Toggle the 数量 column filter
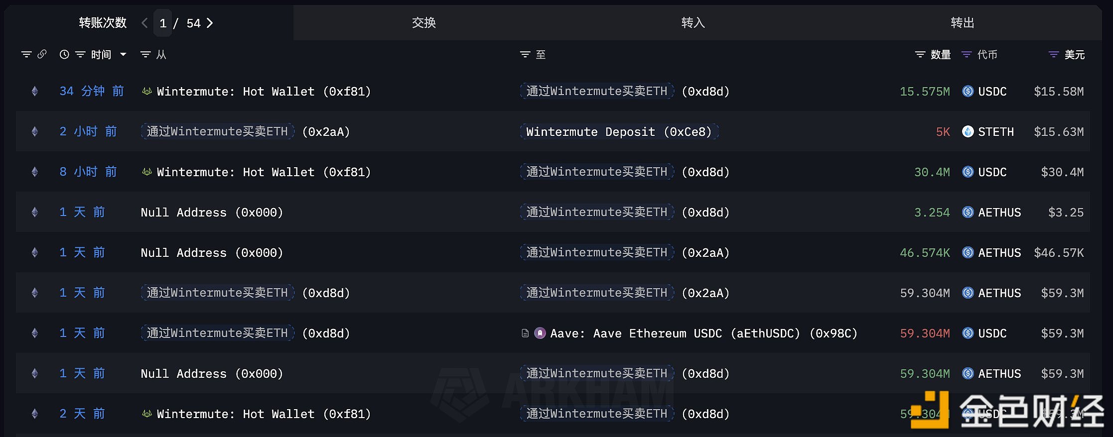Image resolution: width=1113 pixels, height=437 pixels. point(919,54)
